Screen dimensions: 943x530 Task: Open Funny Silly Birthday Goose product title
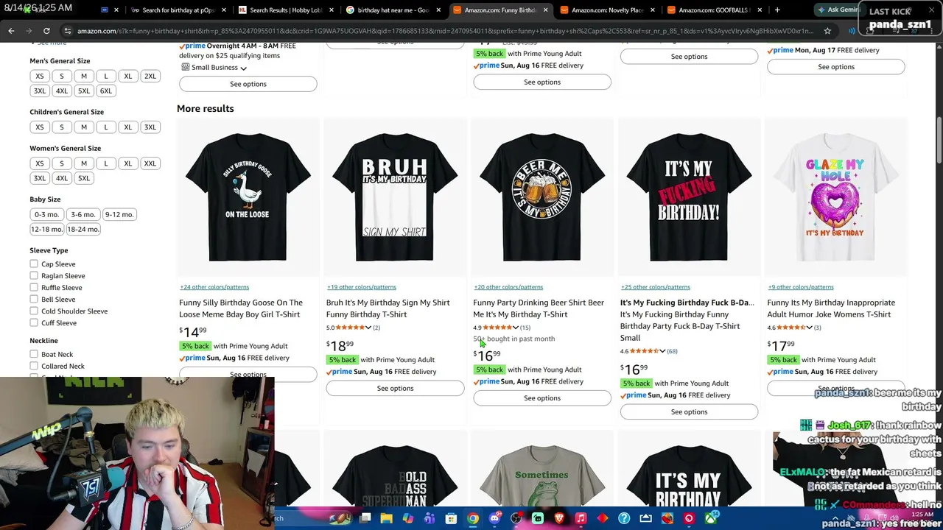tap(241, 308)
